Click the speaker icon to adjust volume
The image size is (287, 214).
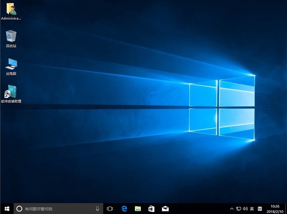(245, 208)
